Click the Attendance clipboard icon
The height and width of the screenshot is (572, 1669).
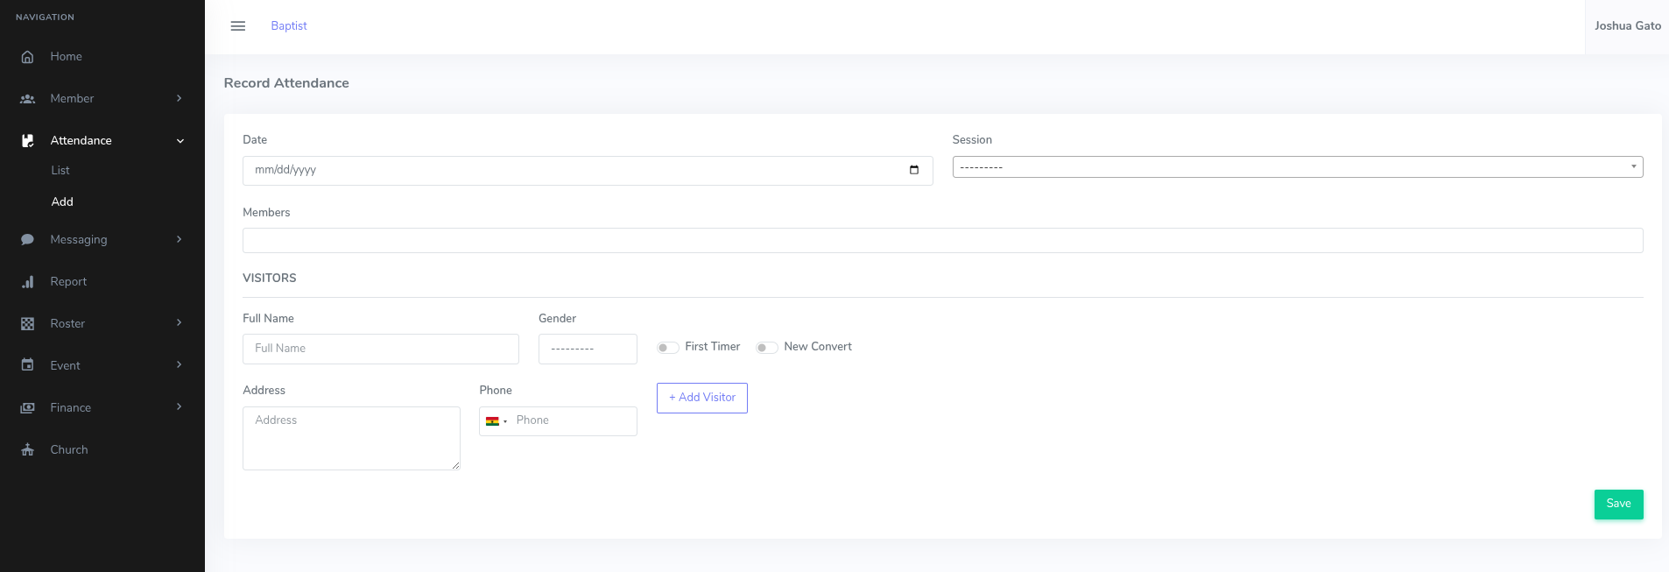click(x=27, y=140)
